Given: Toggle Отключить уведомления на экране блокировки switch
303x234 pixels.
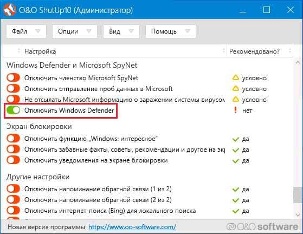Looking at the screenshot, I should [x=13, y=160].
